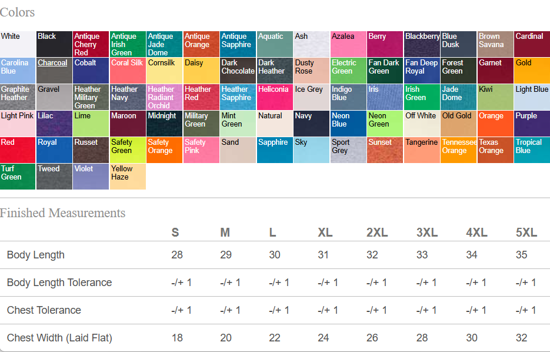Select the Antique Cherry Red color swatch

pos(91,44)
